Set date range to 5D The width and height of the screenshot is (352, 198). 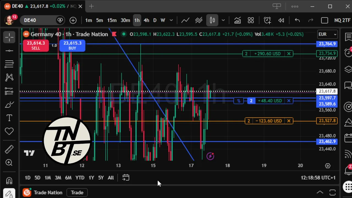coord(37,178)
